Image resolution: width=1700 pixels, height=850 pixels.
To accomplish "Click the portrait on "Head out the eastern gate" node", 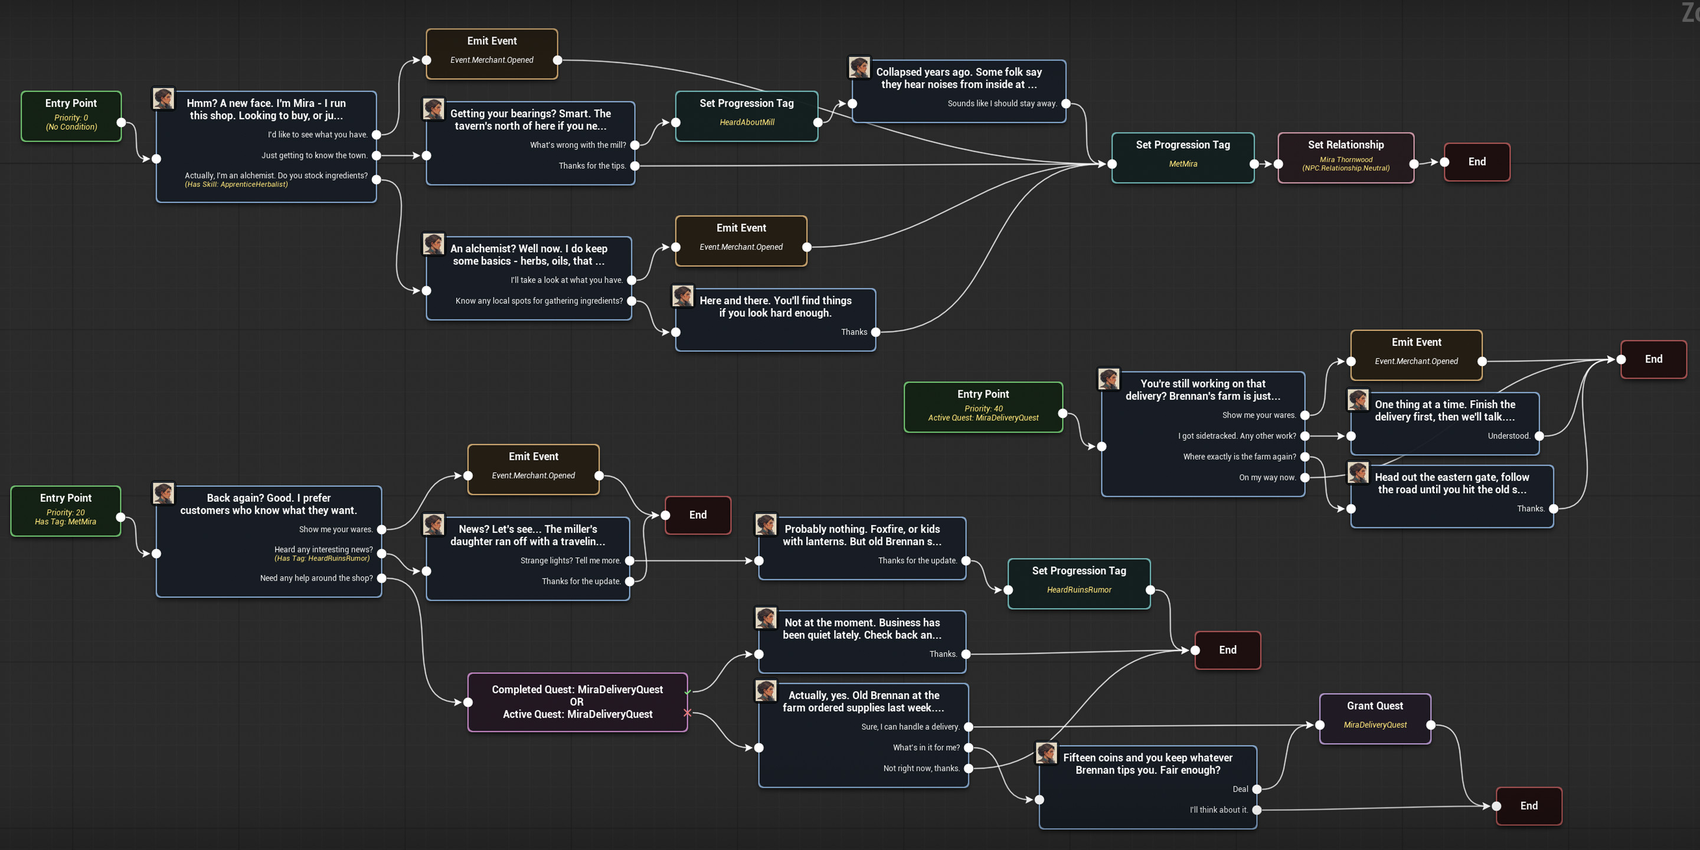I will (x=1358, y=472).
